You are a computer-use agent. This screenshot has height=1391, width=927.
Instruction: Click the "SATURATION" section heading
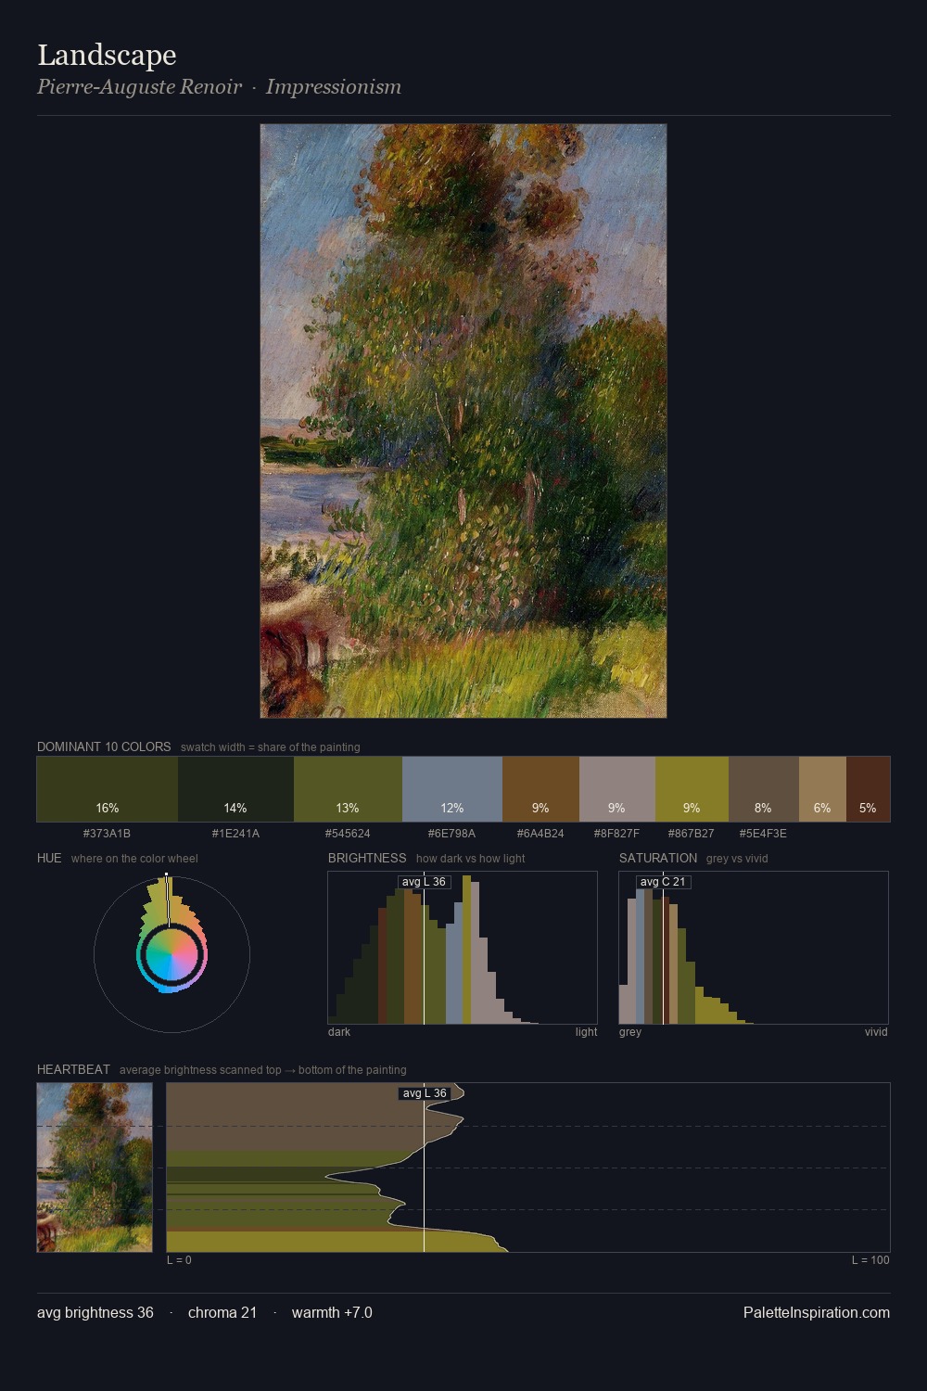coord(658,858)
